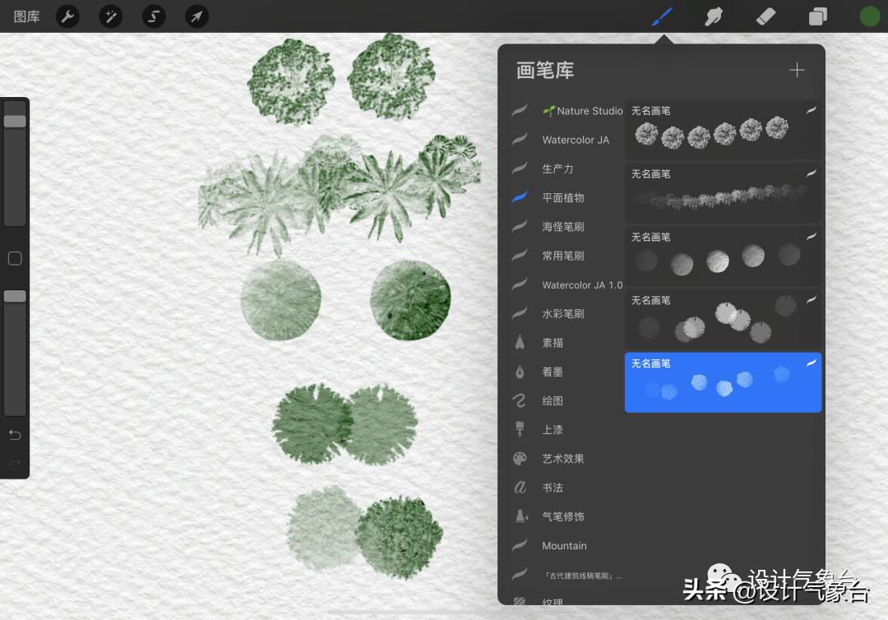
Task: Return to gallery via the 图库 button
Action: (25, 16)
